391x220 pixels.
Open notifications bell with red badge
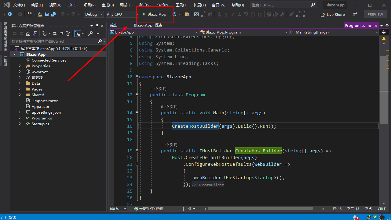click(355, 217)
